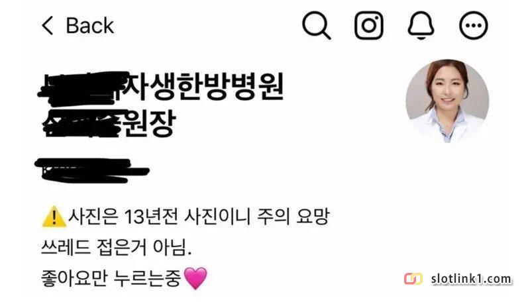Open the more options ellipsis menu
Viewport: 530px width, 306px height.
pyautogui.click(x=473, y=25)
